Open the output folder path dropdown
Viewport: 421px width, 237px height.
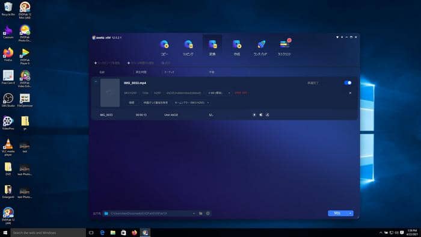pyautogui.click(x=194, y=214)
